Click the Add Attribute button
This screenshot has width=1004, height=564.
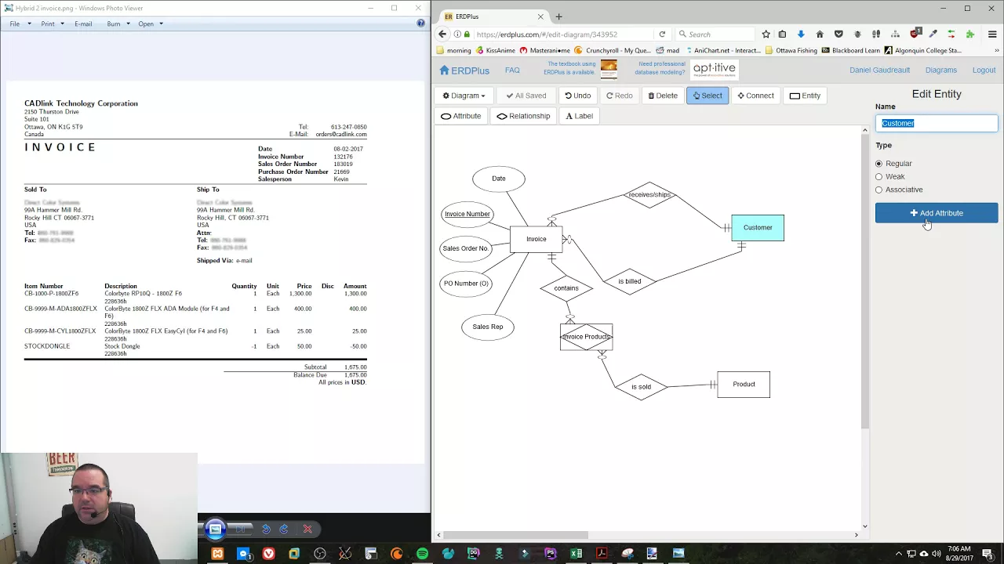937,213
